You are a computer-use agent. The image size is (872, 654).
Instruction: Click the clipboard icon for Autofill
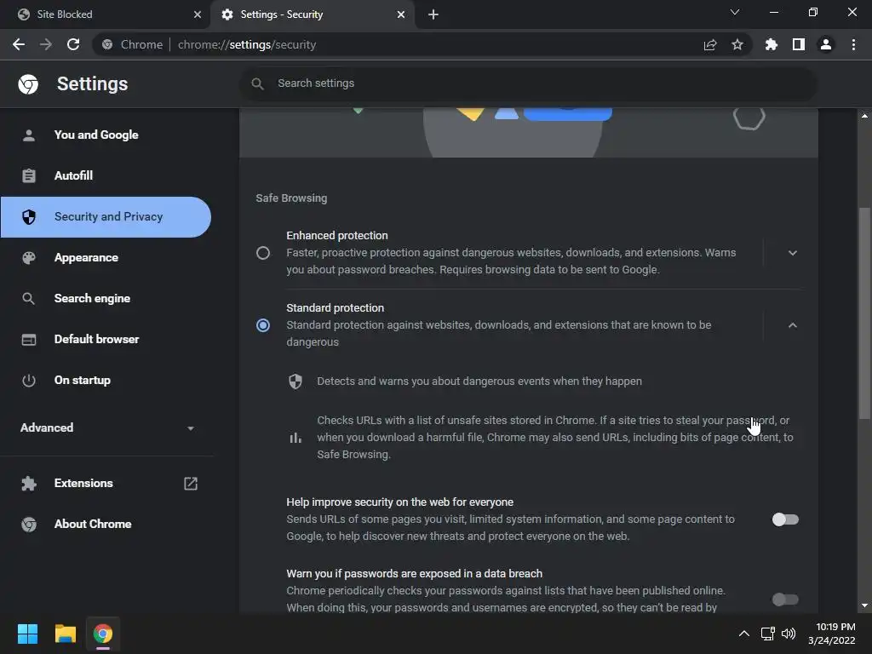29,175
